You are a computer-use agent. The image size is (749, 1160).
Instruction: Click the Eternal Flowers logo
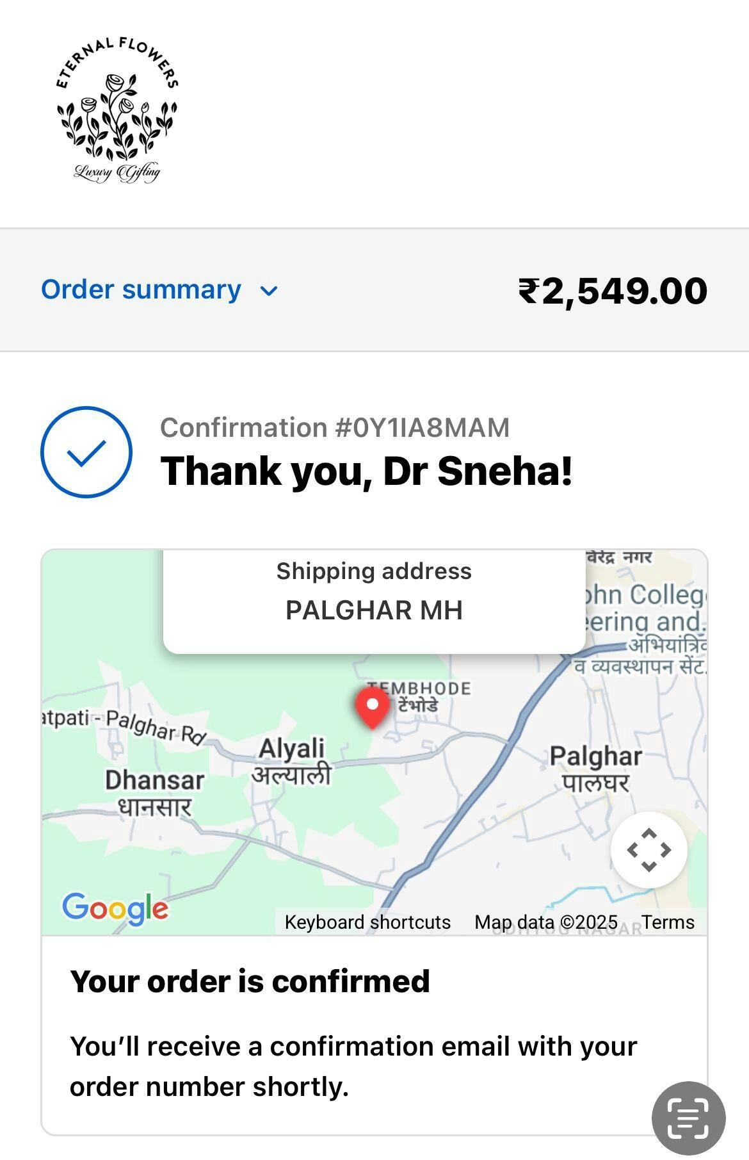click(x=117, y=110)
